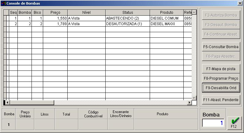Click Bico cell in DIESEL MAXXI row

37,24
